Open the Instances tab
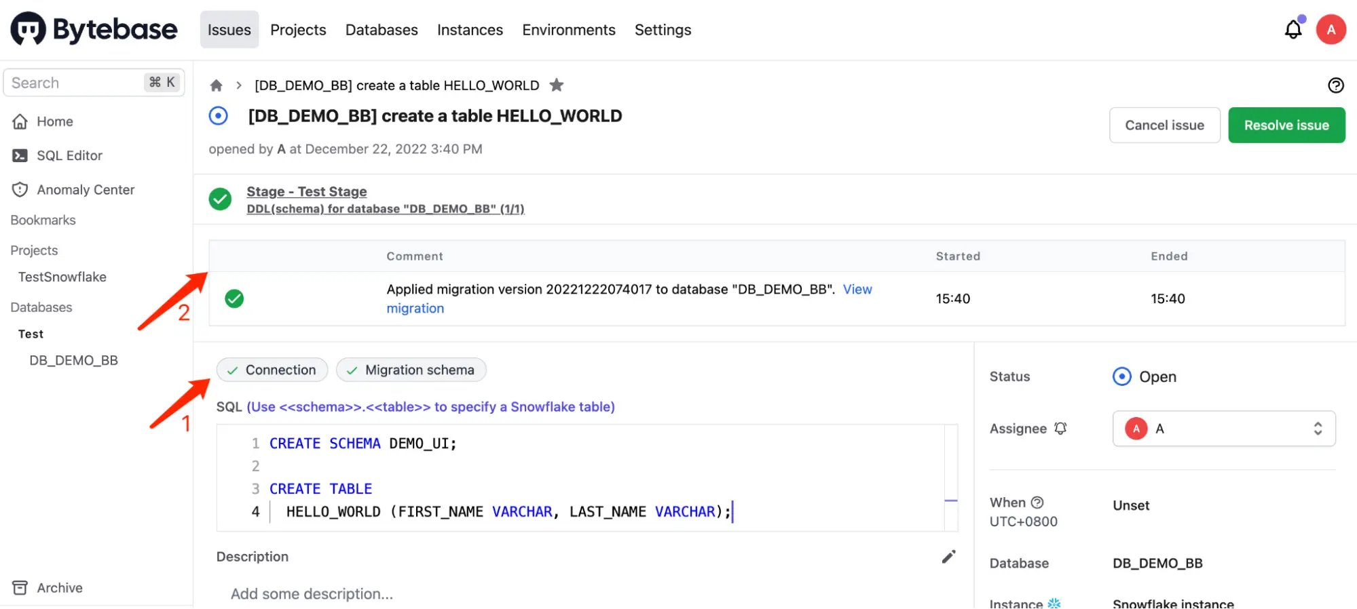The height and width of the screenshot is (609, 1357). [x=470, y=30]
